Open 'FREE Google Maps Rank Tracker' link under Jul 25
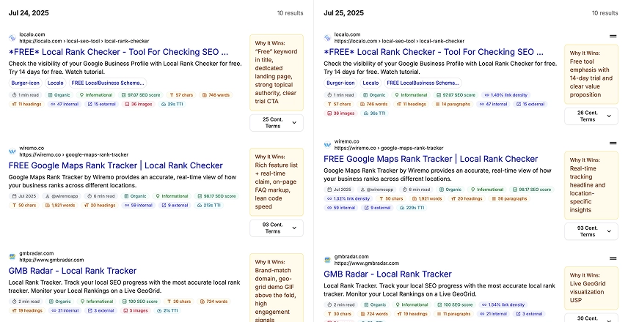 click(431, 159)
